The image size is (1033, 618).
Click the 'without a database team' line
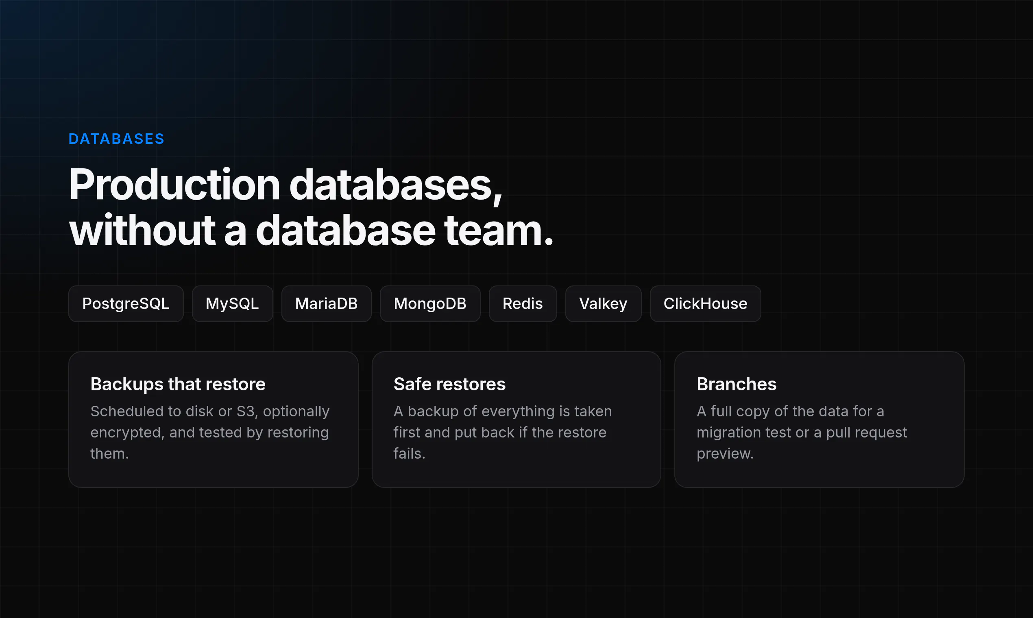pos(311,230)
